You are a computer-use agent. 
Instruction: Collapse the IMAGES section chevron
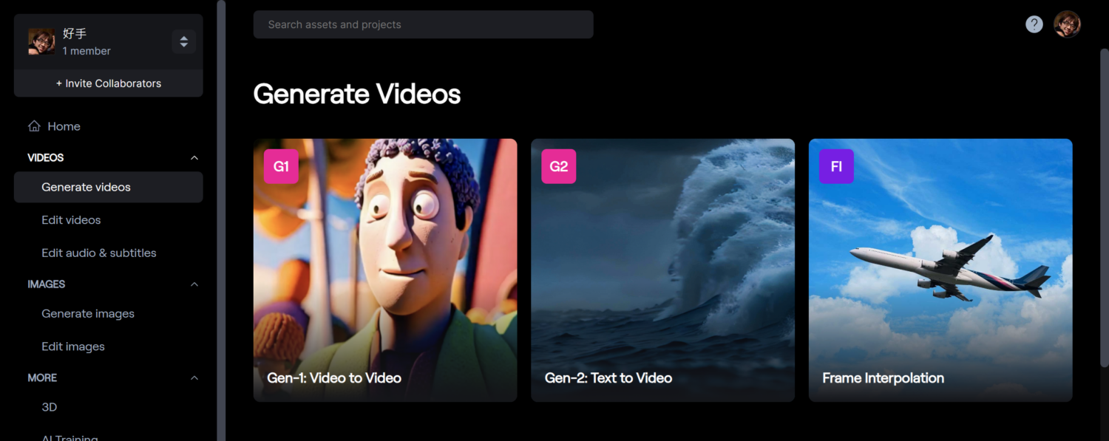click(x=194, y=284)
